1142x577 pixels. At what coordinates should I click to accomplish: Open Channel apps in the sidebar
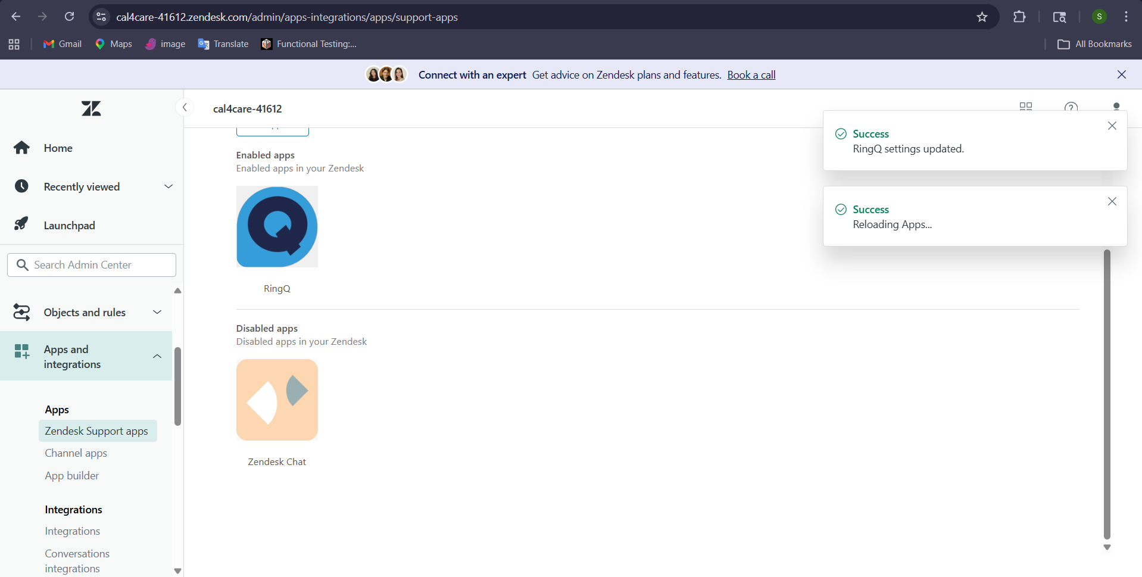[x=76, y=453]
